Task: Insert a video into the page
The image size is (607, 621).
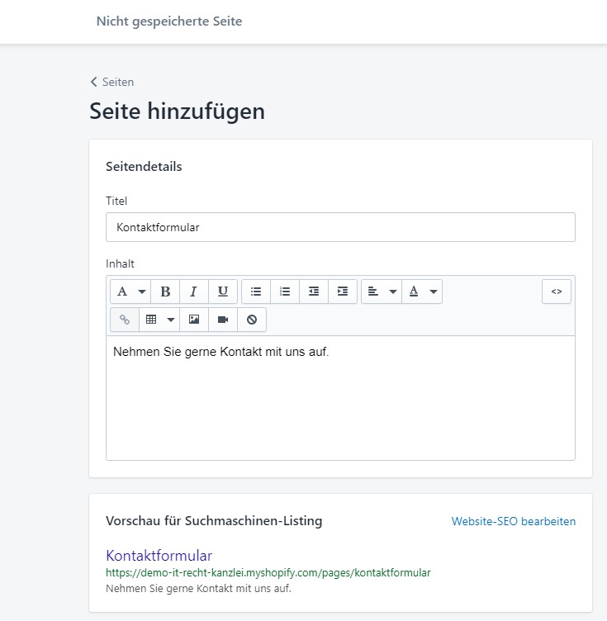Action: coord(223,320)
